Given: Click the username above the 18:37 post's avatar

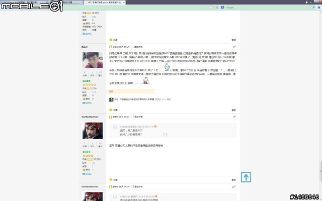Looking at the screenshot, I should point(90,117).
